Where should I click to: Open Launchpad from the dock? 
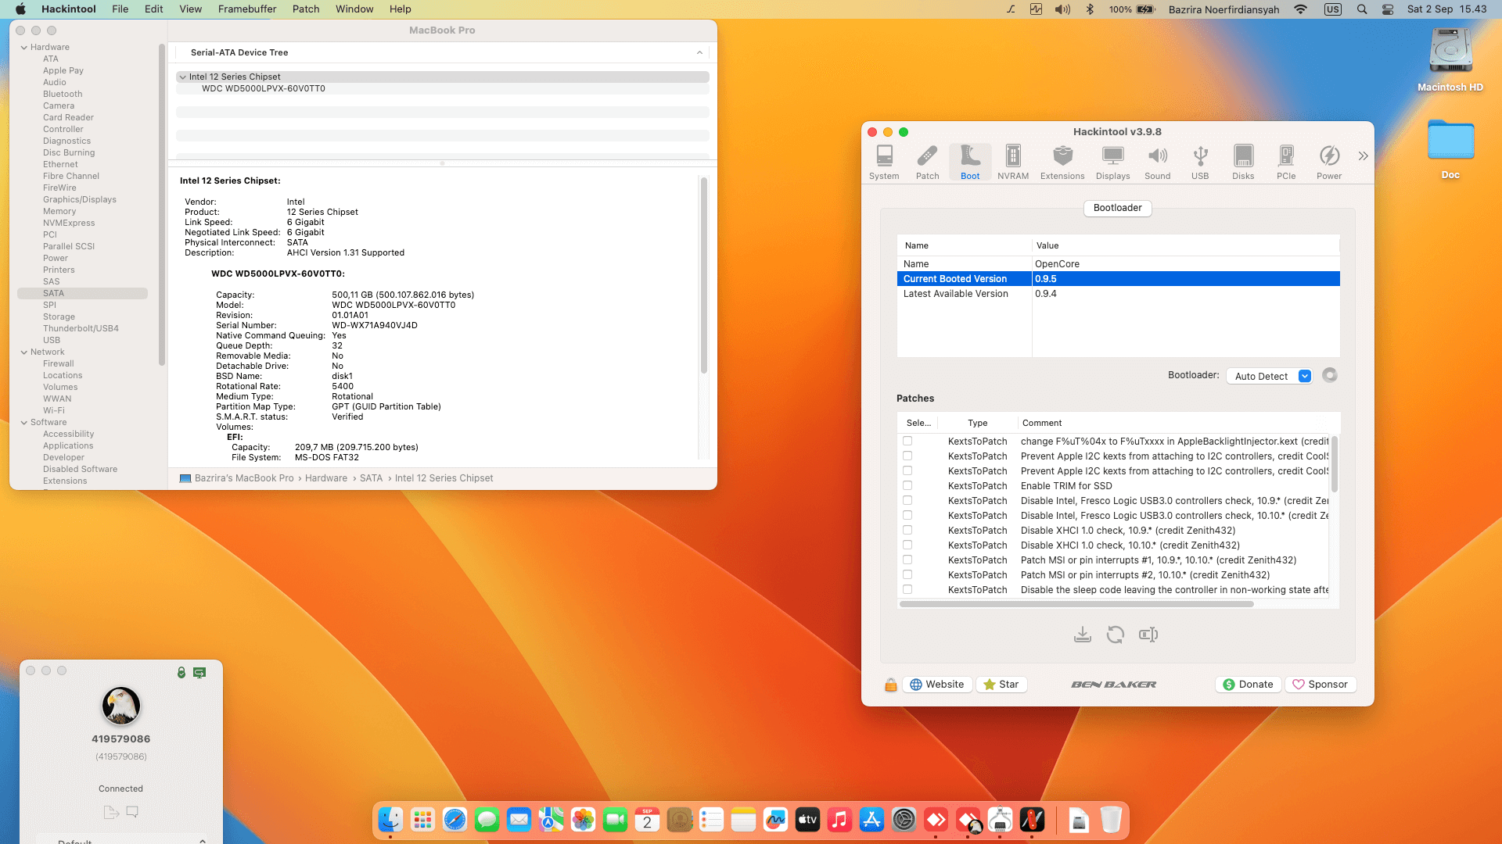pos(422,820)
